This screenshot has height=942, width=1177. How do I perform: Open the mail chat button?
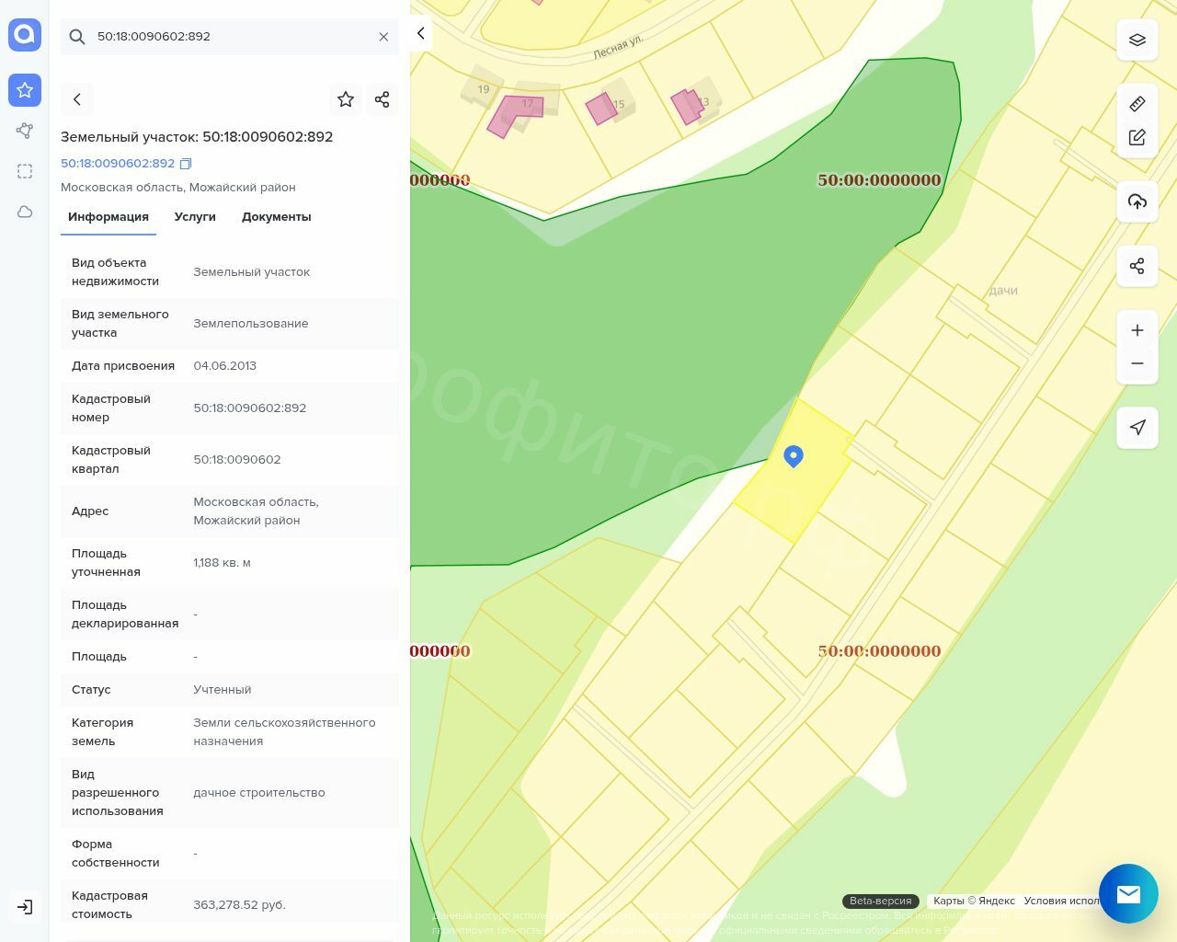coord(1128,893)
